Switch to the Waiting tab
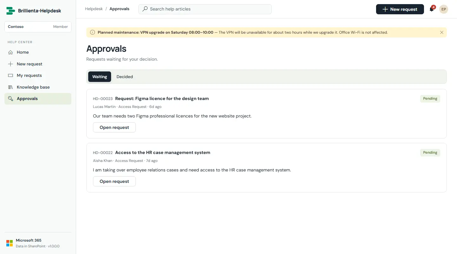The width and height of the screenshot is (457, 254). click(100, 77)
